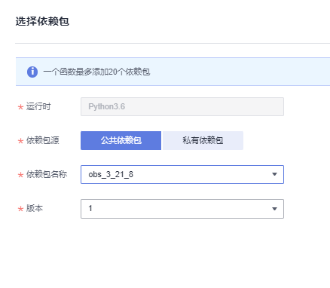330x288 pixels.
Task: Click the 选择依赖包 dialog title
Action: click(x=42, y=21)
